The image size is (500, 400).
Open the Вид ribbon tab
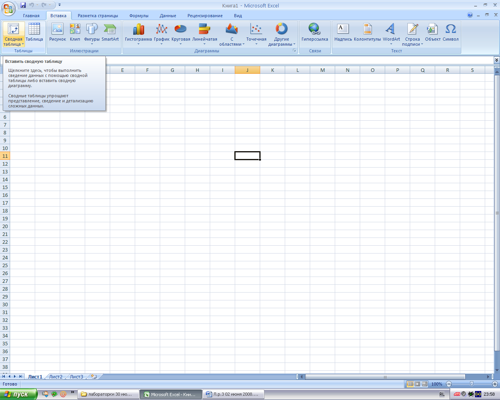click(238, 16)
